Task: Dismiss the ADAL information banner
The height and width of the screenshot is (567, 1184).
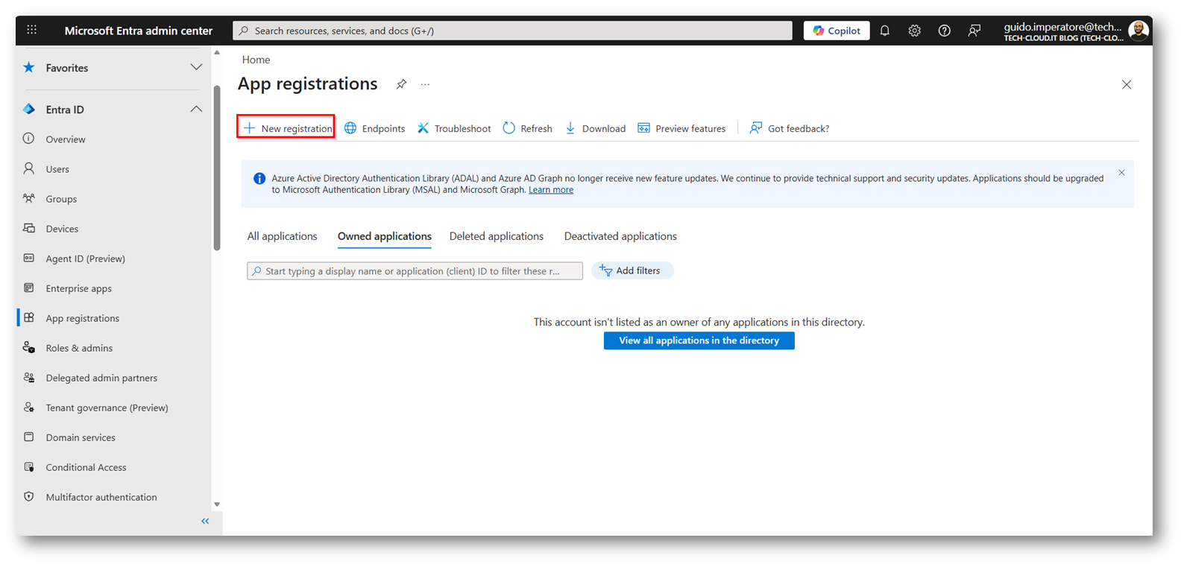Action: (1121, 173)
